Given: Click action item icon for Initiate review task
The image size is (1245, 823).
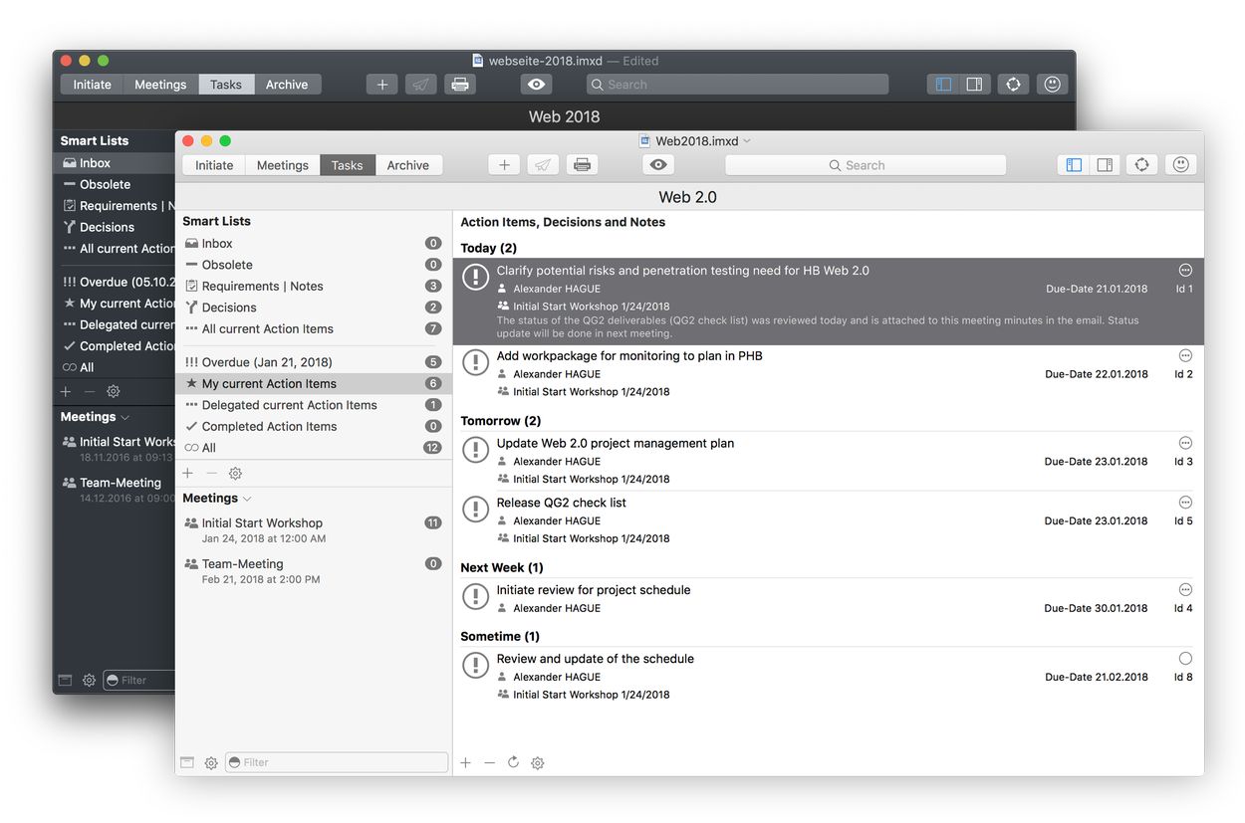Looking at the screenshot, I should 476,597.
